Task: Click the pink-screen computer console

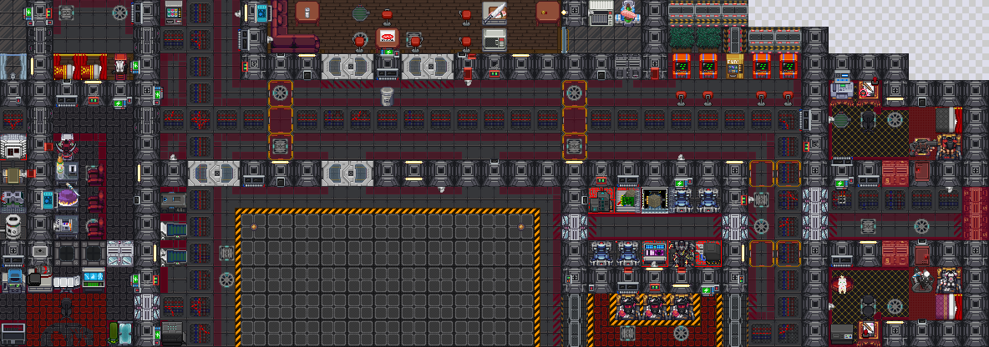Action: pos(654,254)
